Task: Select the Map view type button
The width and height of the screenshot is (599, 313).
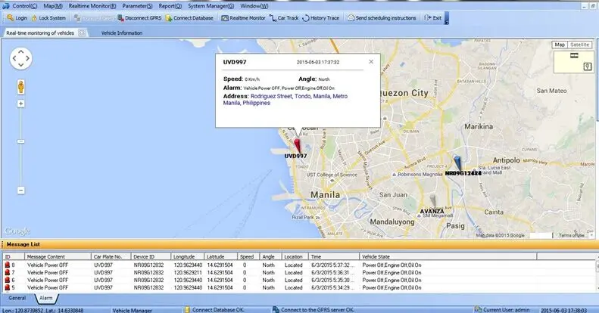Action: [x=560, y=45]
